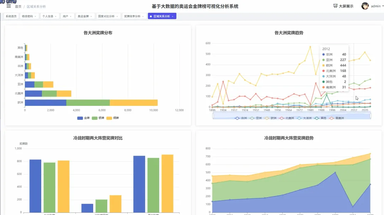Toggle 金牌 series in bar chart legend
This screenshot has height=215, width=384.
pyautogui.click(x=83, y=118)
